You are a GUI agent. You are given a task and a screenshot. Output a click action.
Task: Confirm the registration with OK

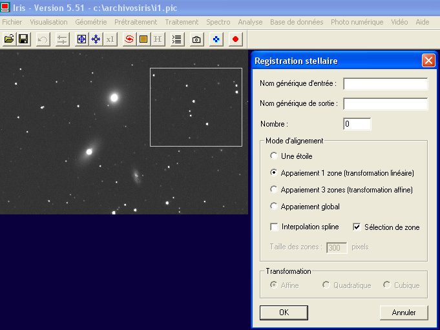(x=284, y=313)
